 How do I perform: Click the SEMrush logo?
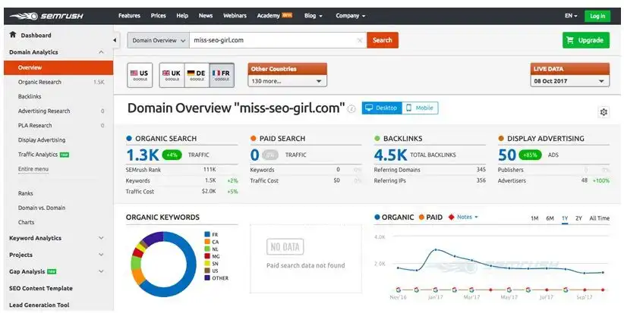46,16
